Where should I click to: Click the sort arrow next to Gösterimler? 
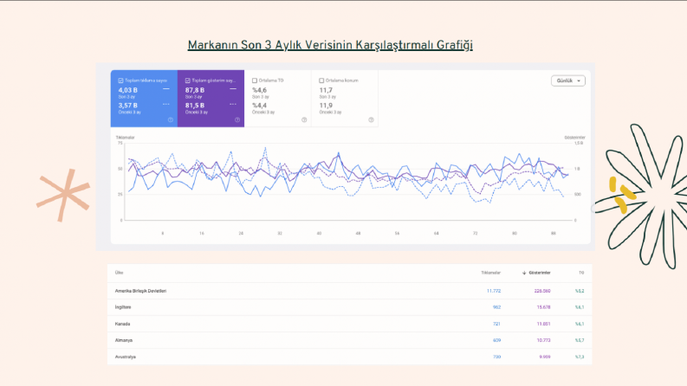coord(524,273)
